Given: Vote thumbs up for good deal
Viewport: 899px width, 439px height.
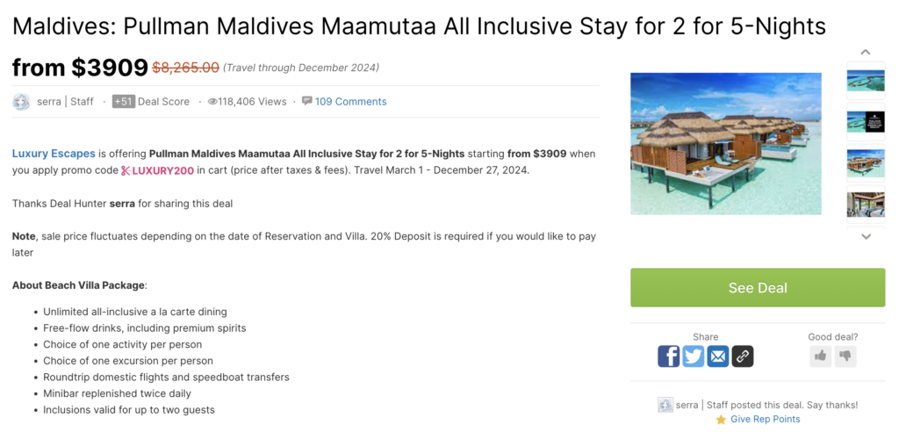Looking at the screenshot, I should click(821, 356).
